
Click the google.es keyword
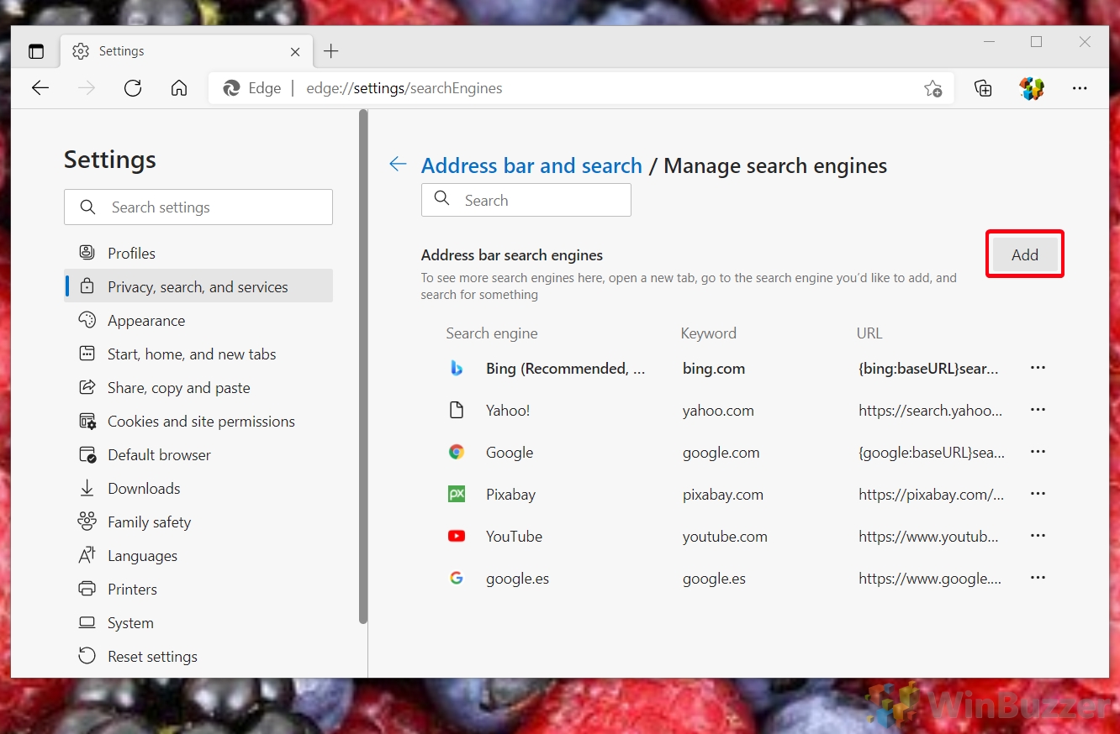pyautogui.click(x=714, y=578)
